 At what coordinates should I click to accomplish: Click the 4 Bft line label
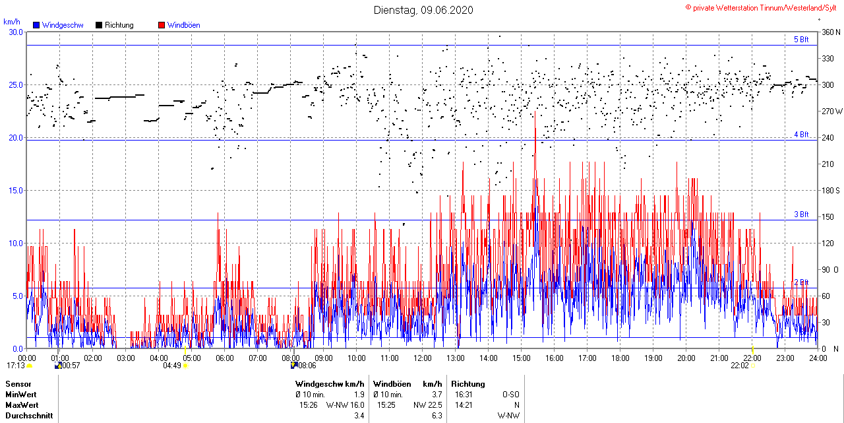[801, 135]
